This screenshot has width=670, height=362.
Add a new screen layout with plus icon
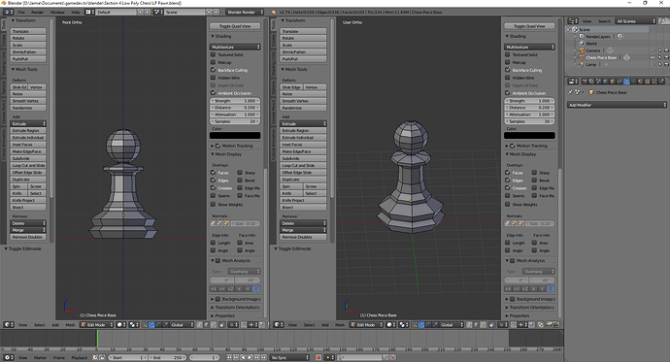140,12
